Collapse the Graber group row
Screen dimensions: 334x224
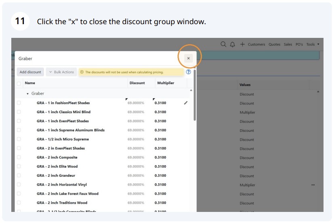[27, 93]
